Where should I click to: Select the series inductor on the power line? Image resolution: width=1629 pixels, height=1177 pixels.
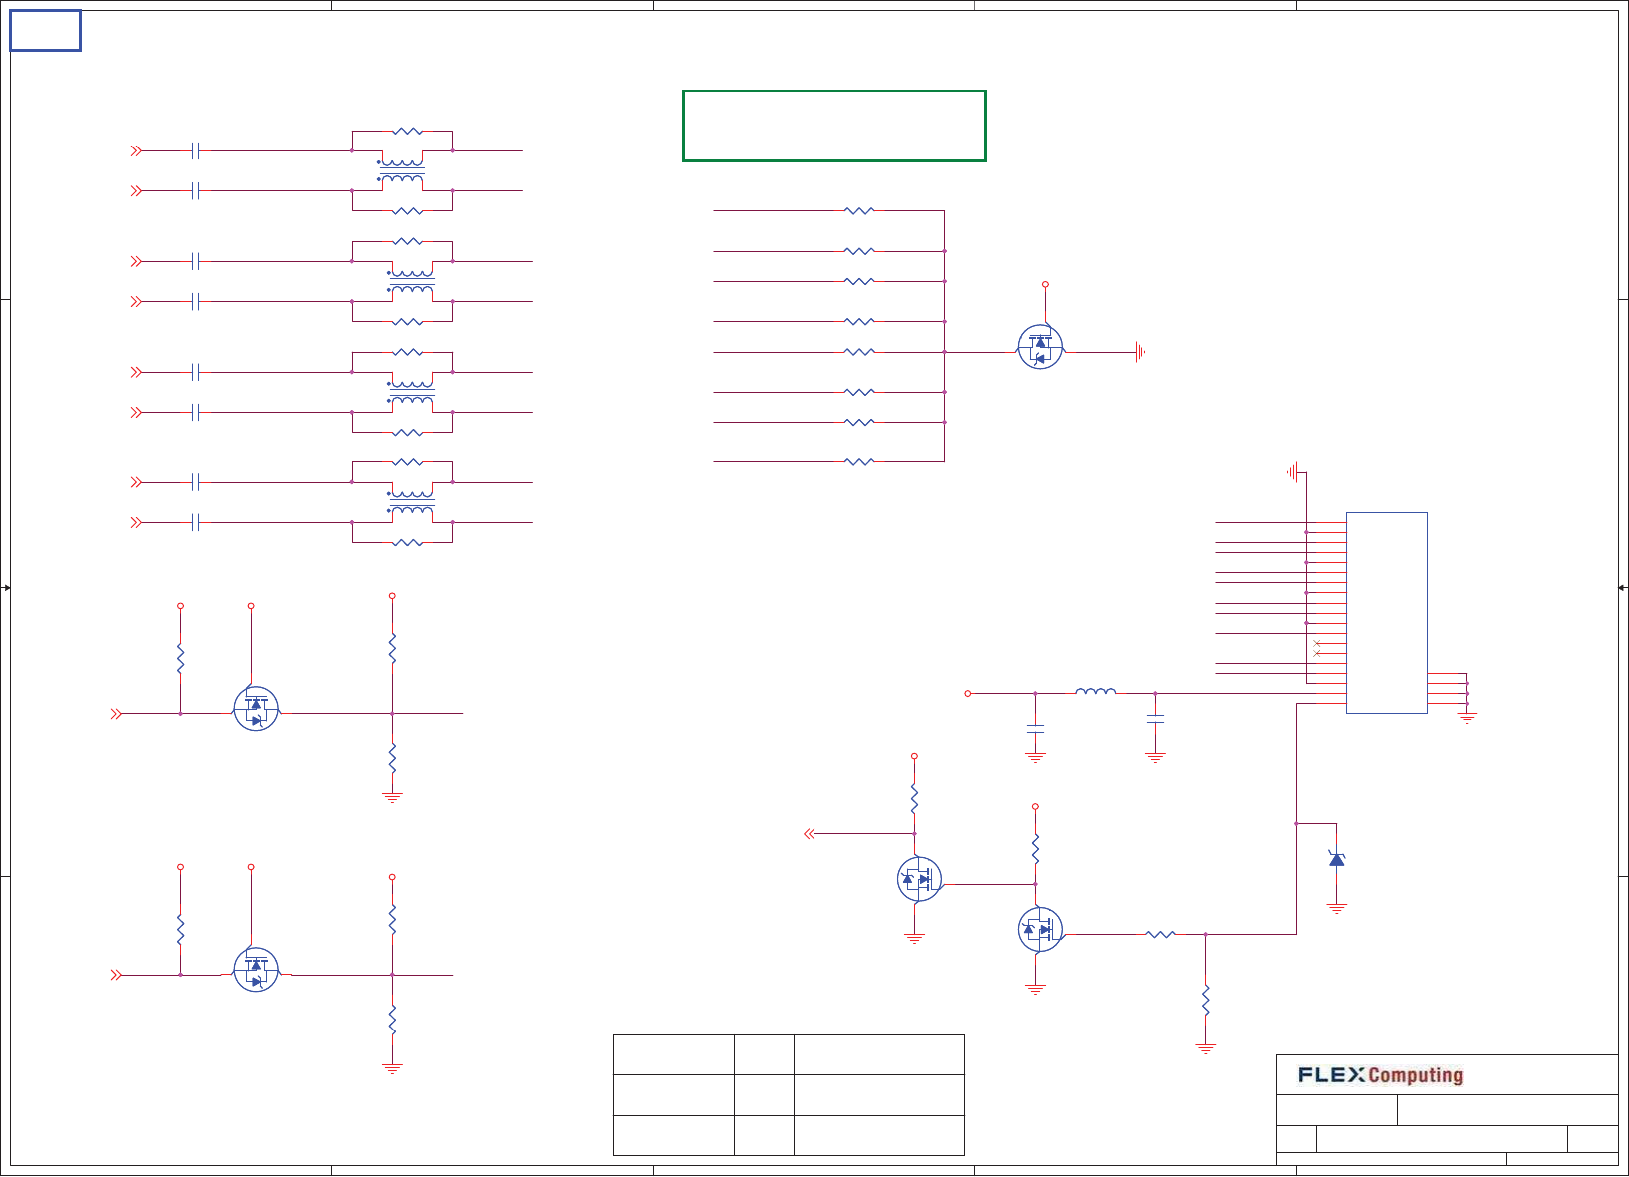1096,691
